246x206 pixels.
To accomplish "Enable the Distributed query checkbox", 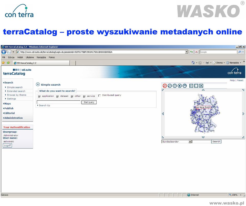I will click(99, 96).
